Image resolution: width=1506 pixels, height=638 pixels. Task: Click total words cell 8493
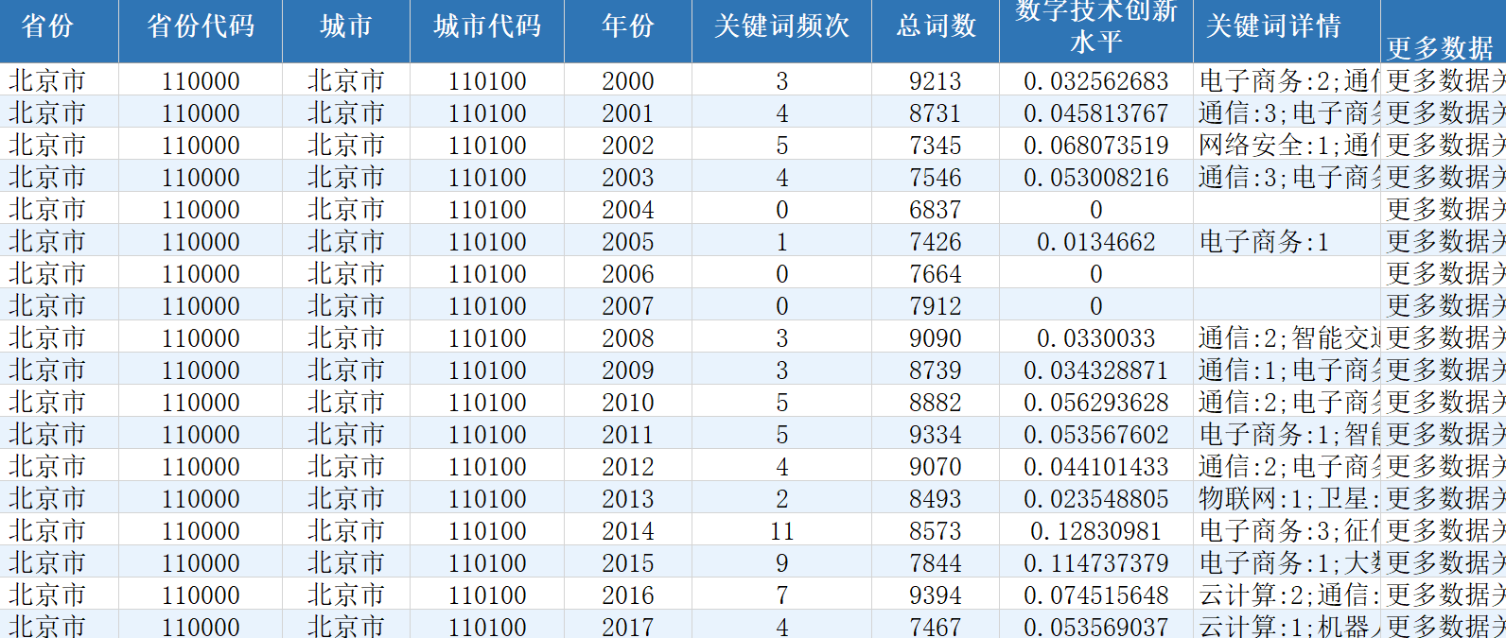click(936, 499)
